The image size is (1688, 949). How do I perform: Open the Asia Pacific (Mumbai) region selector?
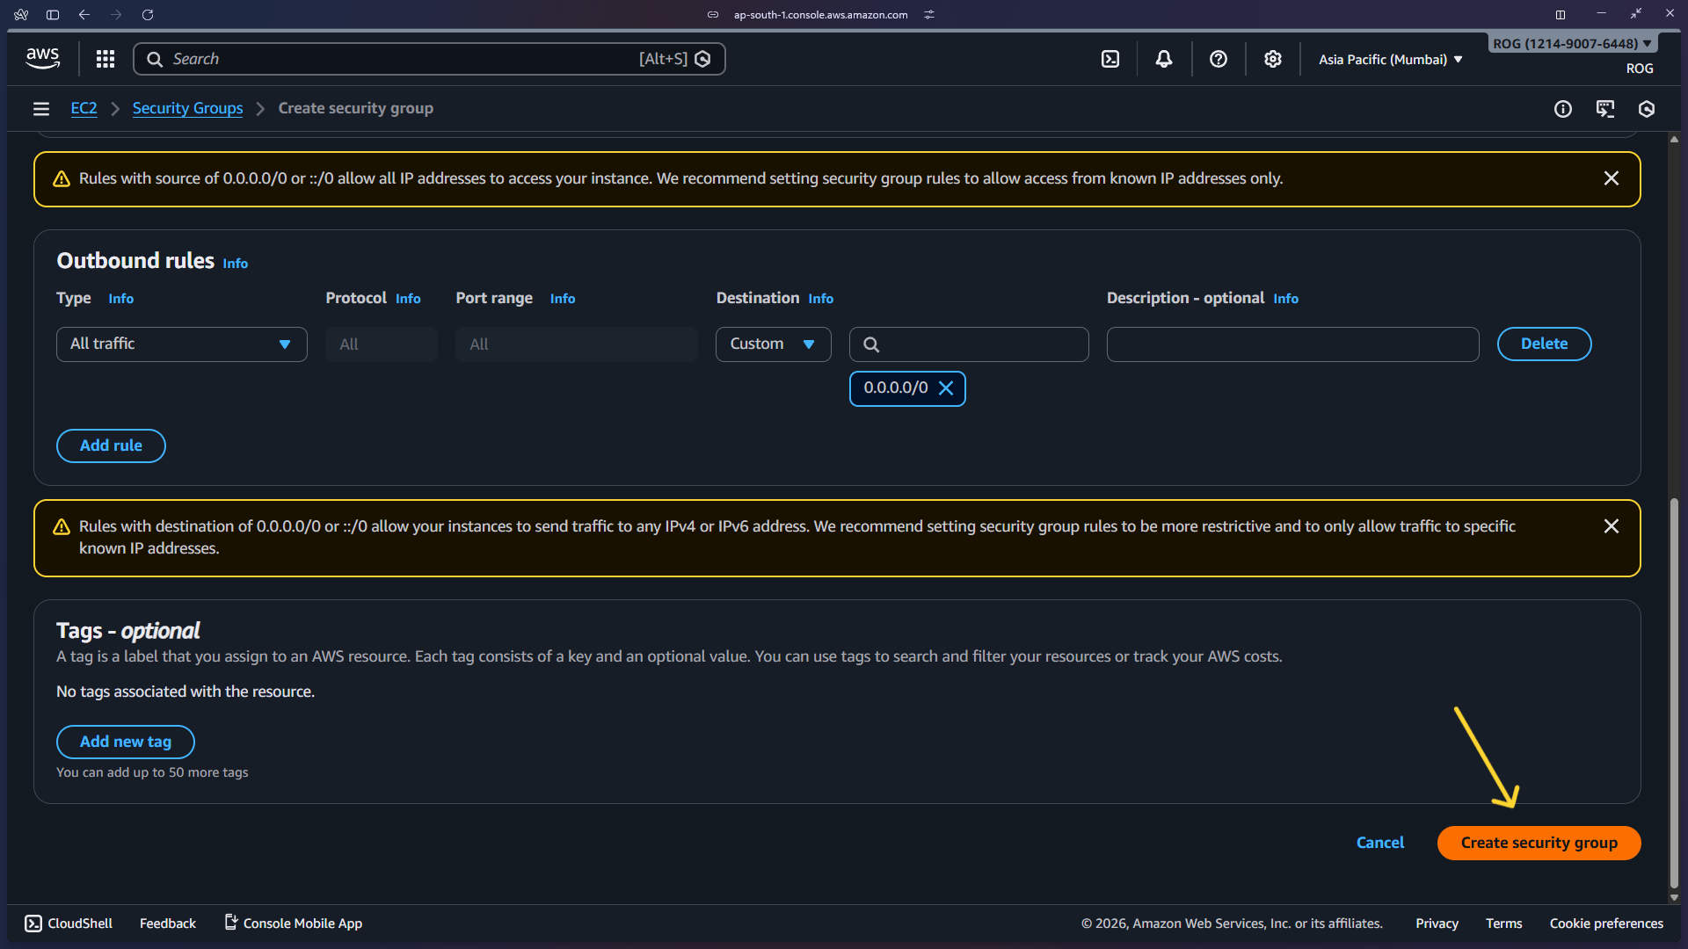click(1390, 60)
